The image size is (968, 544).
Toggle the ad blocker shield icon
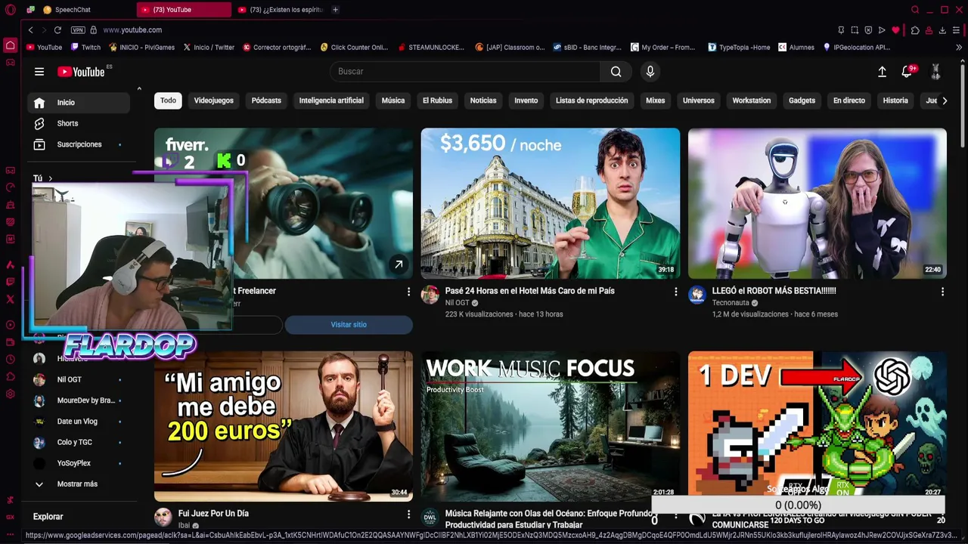[x=868, y=30]
